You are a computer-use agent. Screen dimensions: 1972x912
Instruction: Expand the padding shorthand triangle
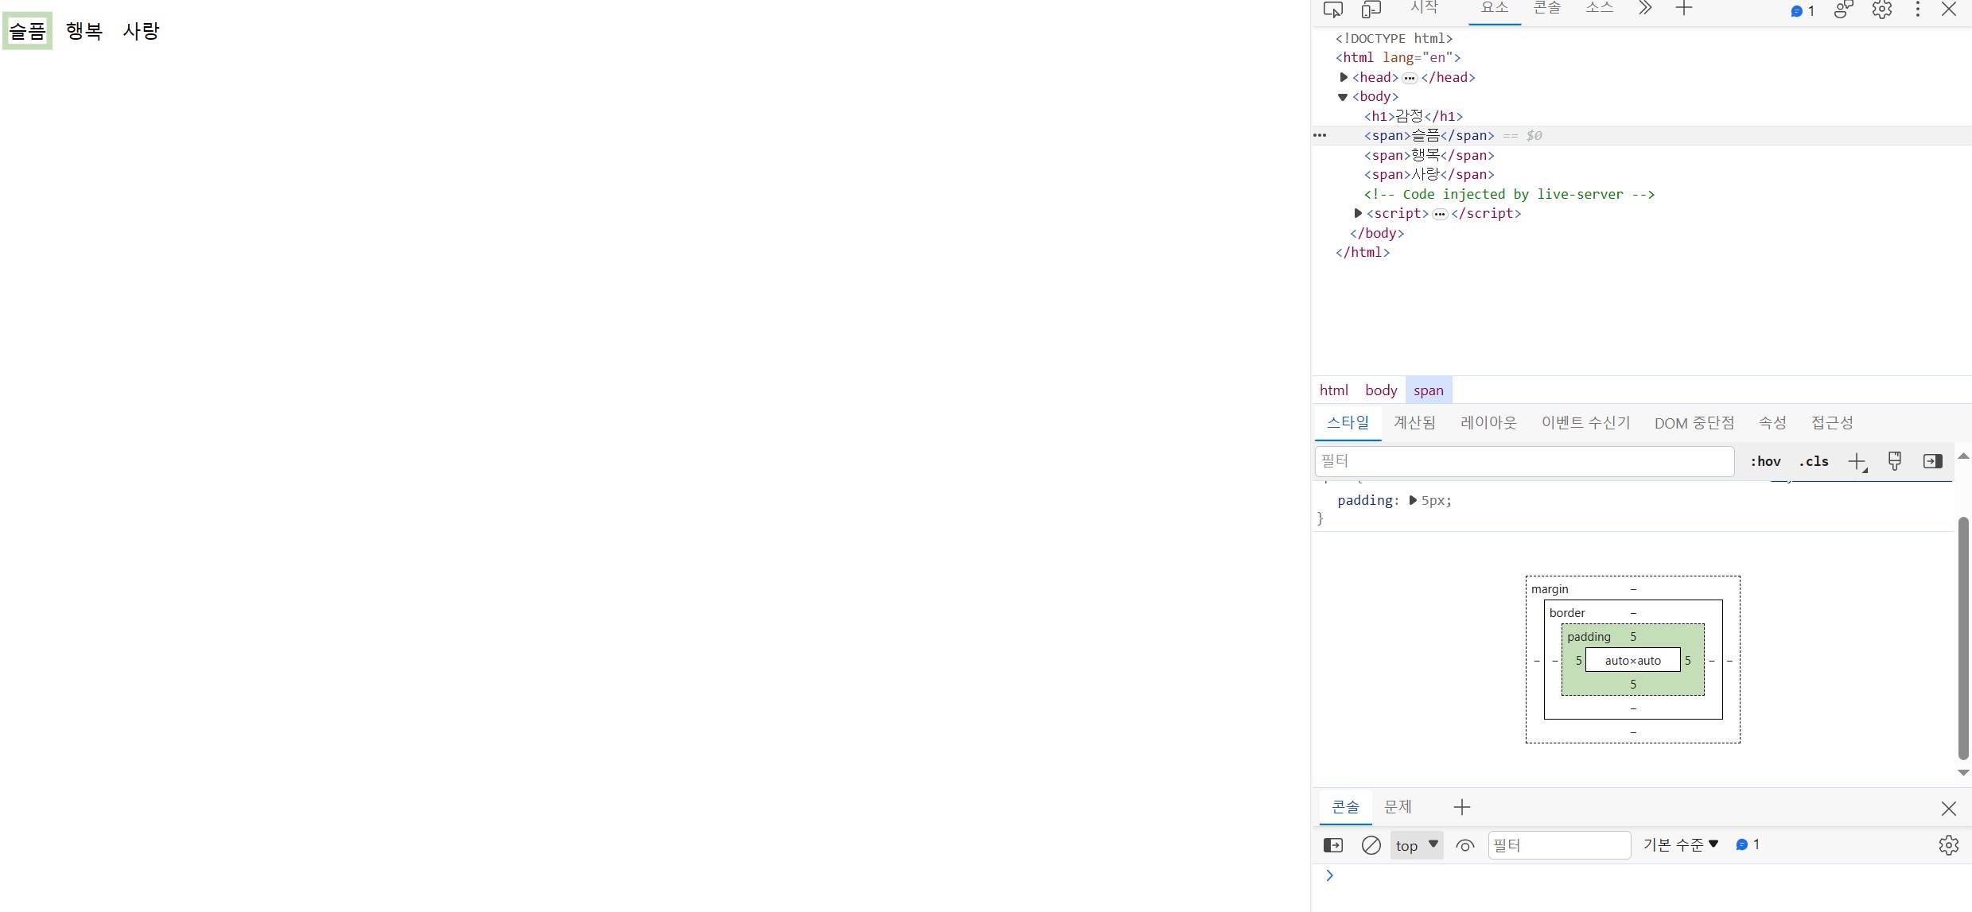click(1413, 500)
